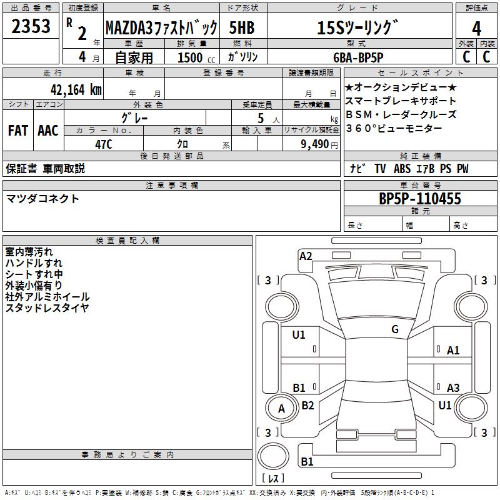The height and width of the screenshot is (500, 500).
Task: Click the inspector note 外装小傷有り
Action: (x=34, y=286)
